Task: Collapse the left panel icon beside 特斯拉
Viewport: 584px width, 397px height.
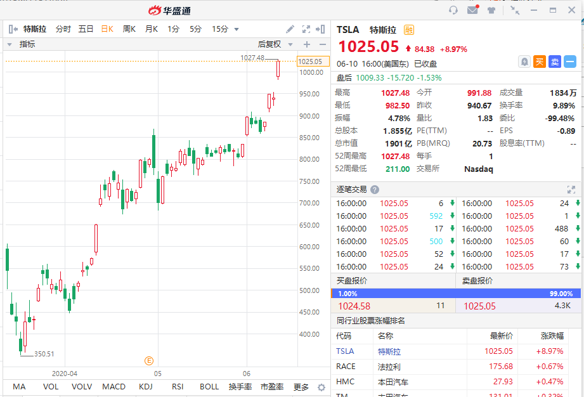Action: tap(13, 29)
